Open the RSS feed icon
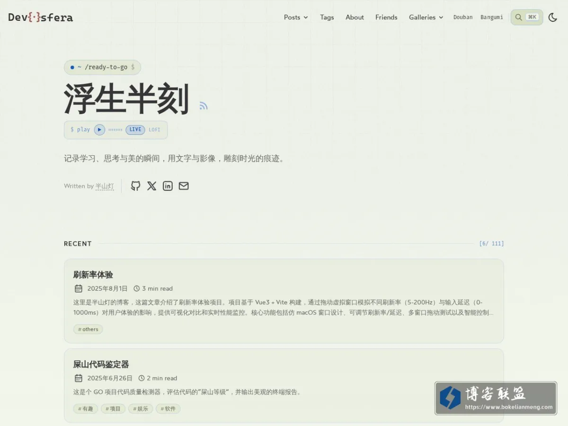Image resolution: width=568 pixels, height=426 pixels. coord(204,106)
